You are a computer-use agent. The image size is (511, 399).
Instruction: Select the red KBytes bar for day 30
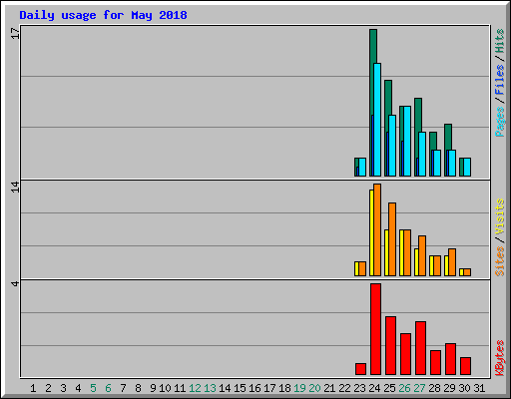tap(465, 366)
